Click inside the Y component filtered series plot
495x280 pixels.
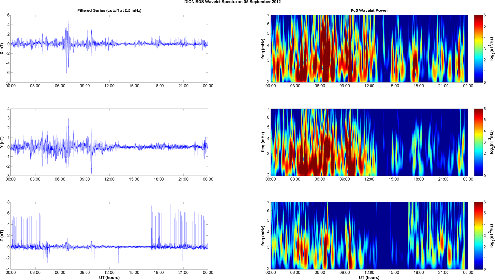[109, 142]
